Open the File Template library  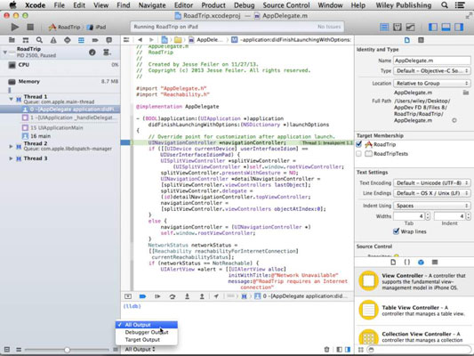point(393,263)
